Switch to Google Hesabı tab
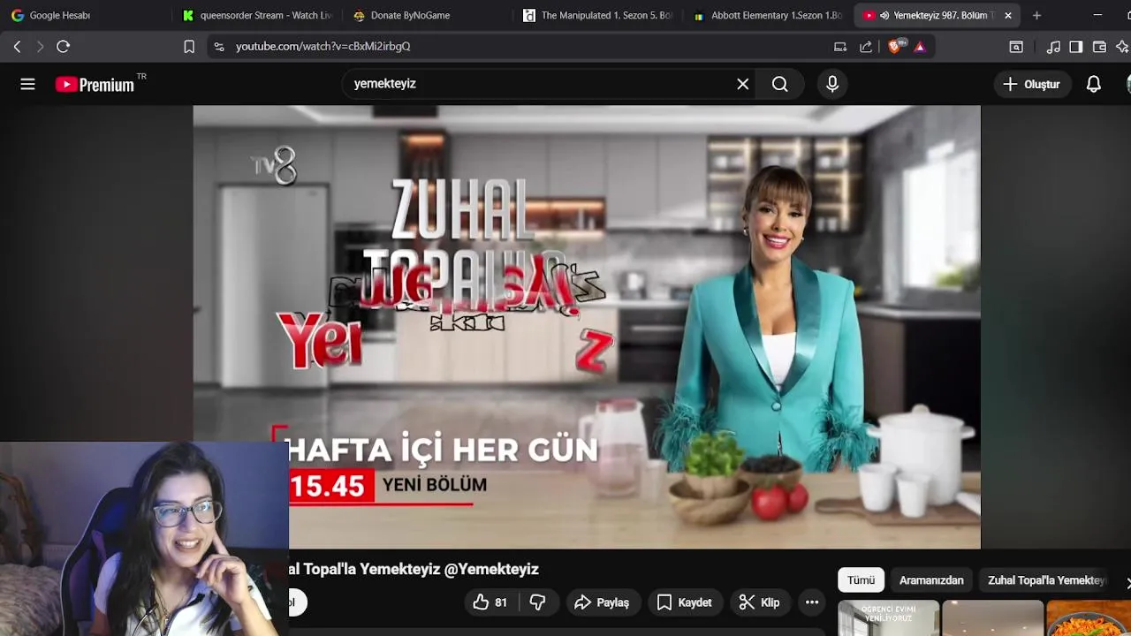Screen dimensions: 1131x636 85,15
